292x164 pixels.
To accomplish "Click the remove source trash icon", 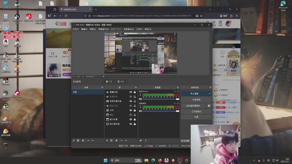I will tap(112, 140).
